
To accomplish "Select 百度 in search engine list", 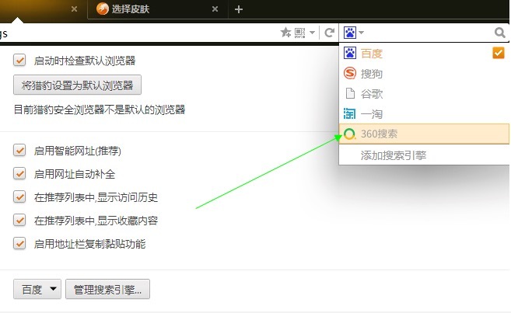I will [x=424, y=54].
